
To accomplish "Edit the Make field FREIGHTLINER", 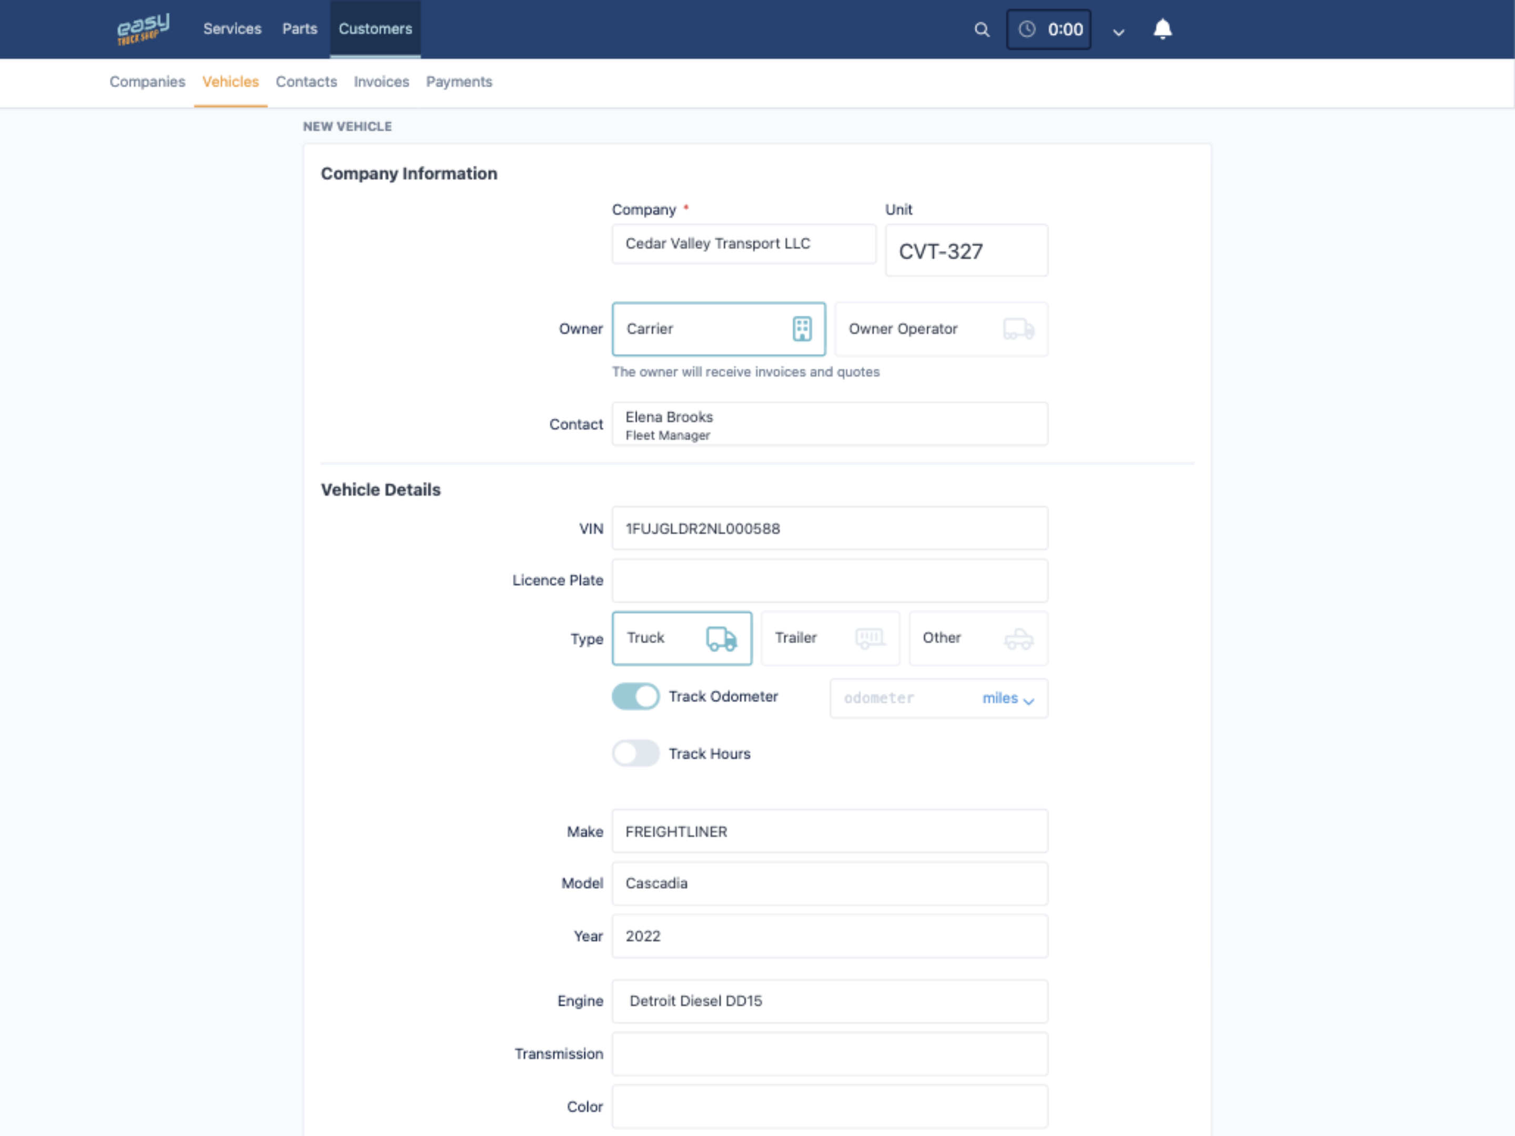I will point(830,831).
